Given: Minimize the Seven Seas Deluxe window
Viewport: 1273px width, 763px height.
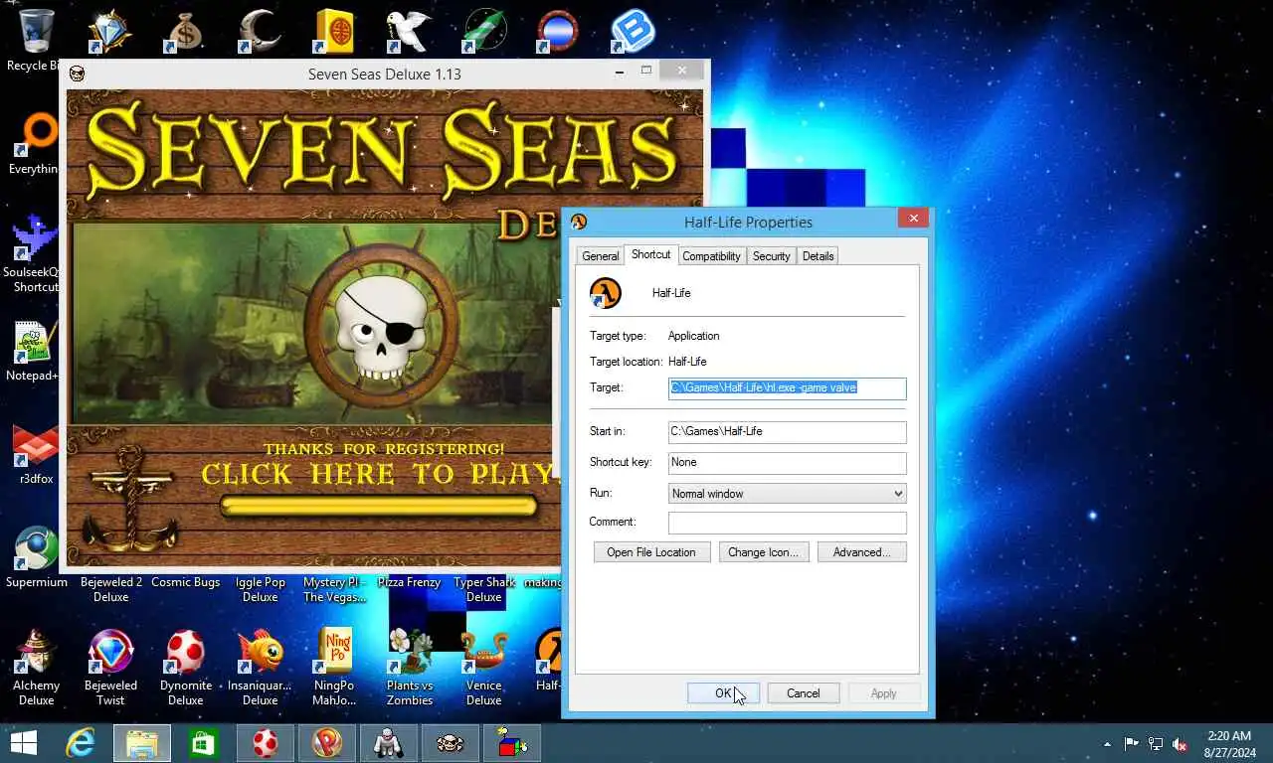Looking at the screenshot, I should 620,71.
